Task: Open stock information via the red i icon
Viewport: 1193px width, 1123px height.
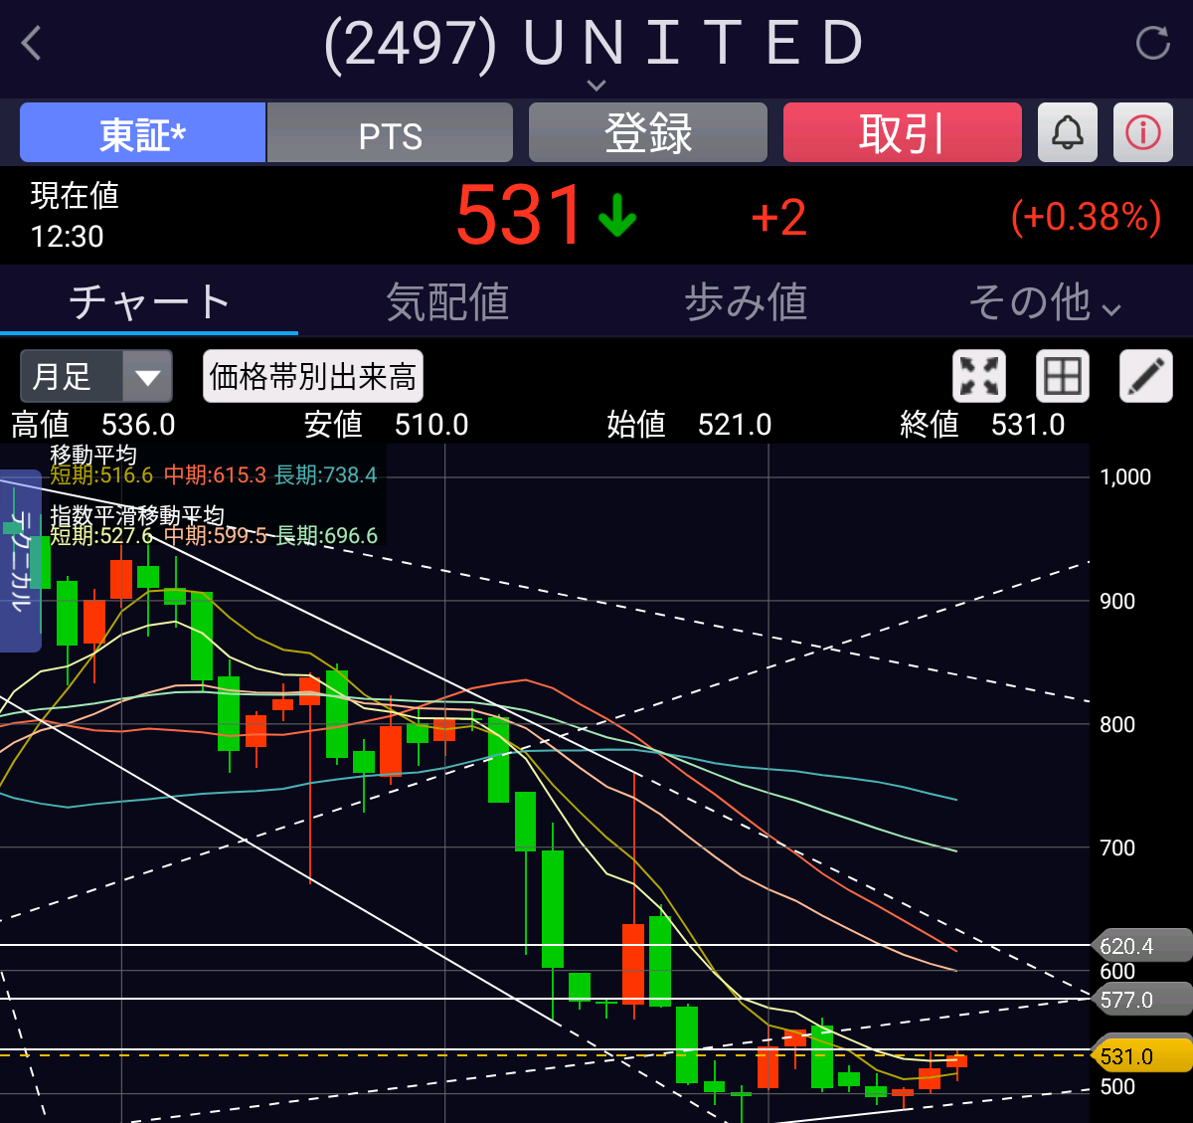Action: coord(1143,132)
